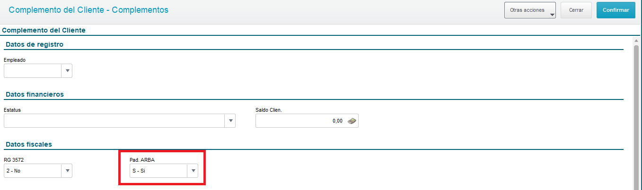Open the RG 3572 dropdown arrow
The image size is (642, 190).
[x=67, y=171]
